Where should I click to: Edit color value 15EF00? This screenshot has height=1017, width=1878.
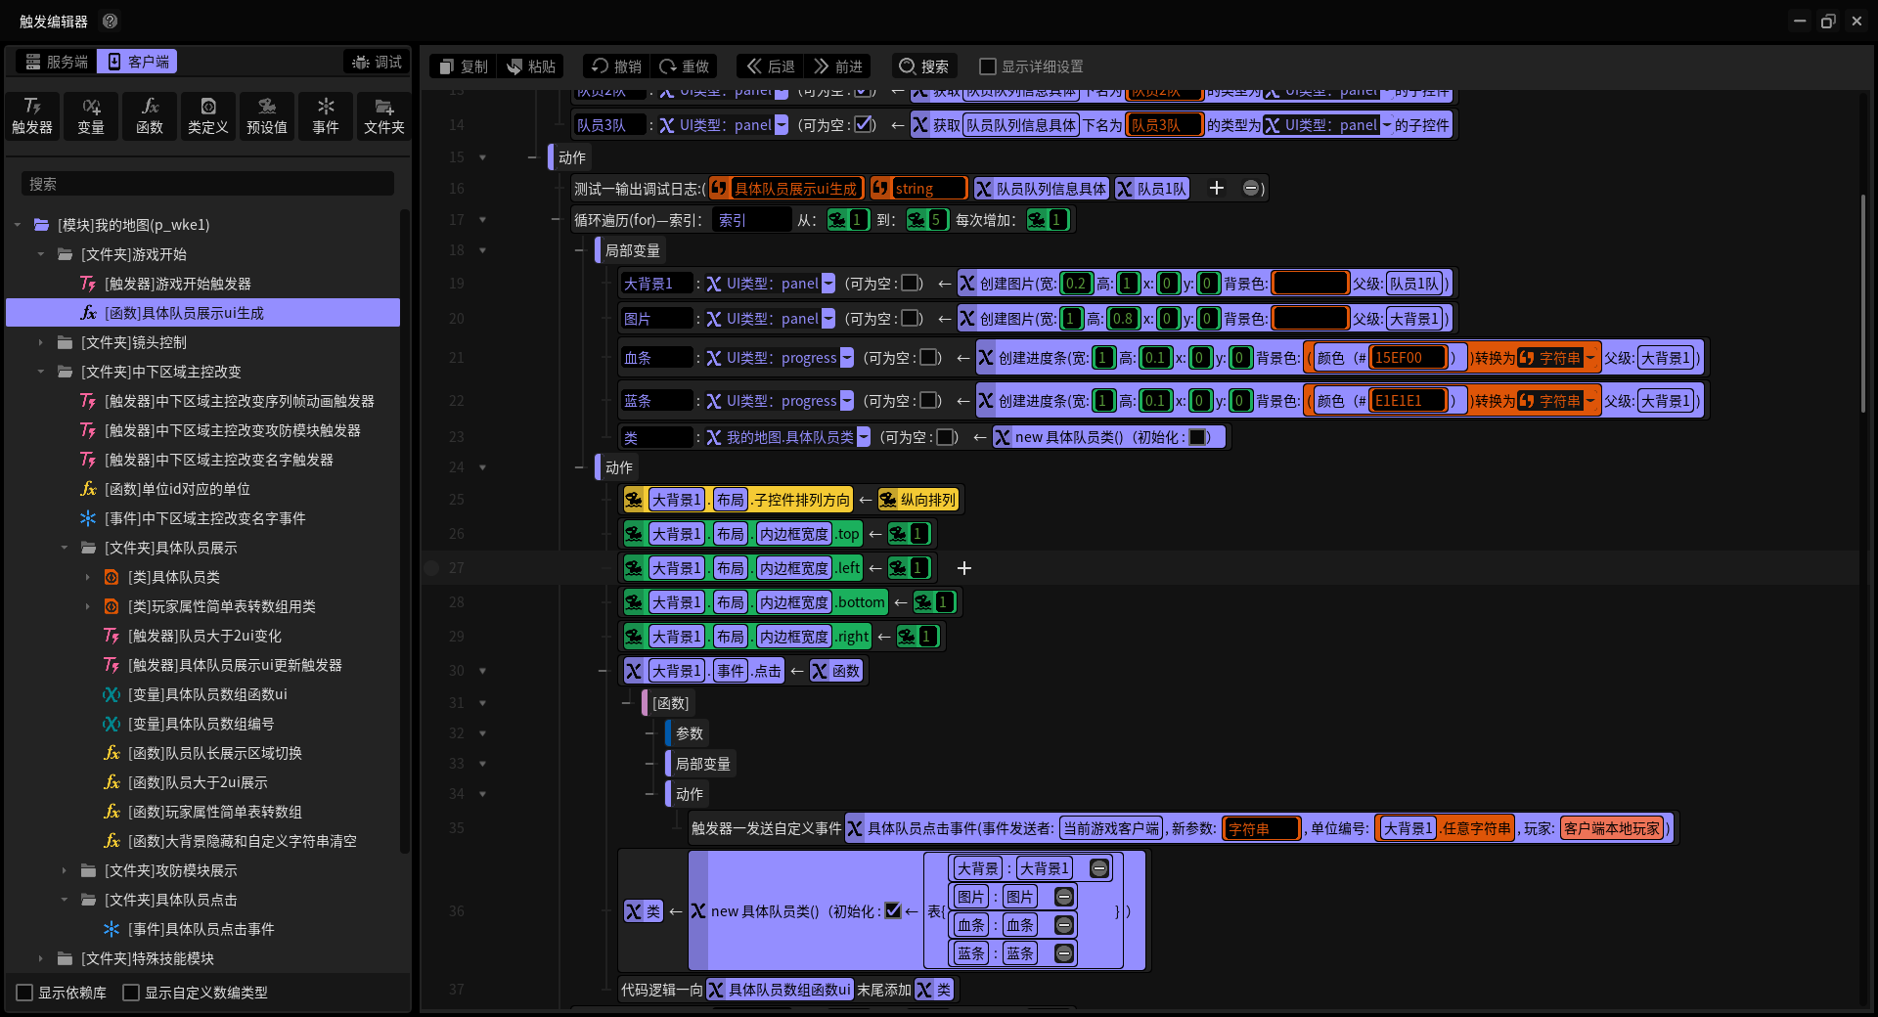pos(1408,358)
